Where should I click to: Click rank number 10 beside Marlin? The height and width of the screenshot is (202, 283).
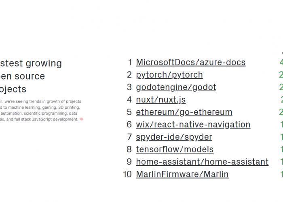[x=127, y=174]
